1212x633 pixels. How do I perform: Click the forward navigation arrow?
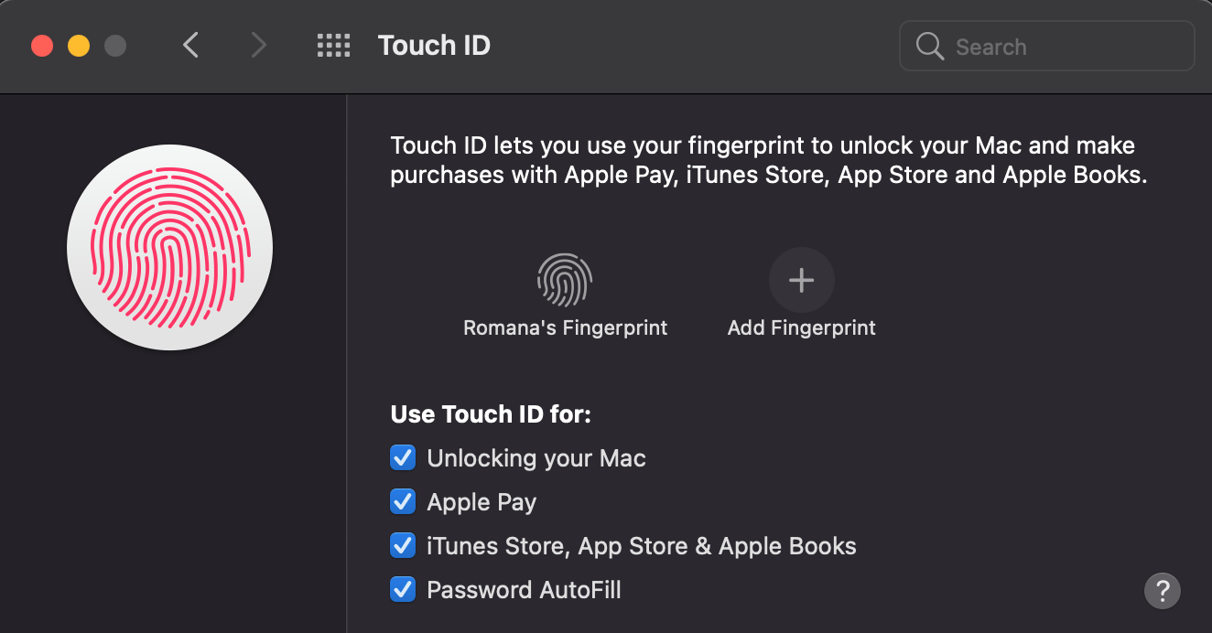tap(259, 45)
